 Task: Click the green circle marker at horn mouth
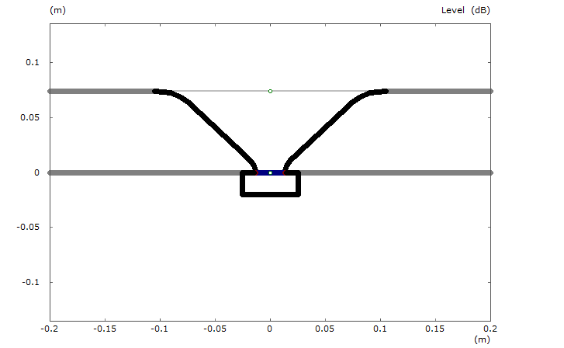[270, 91]
